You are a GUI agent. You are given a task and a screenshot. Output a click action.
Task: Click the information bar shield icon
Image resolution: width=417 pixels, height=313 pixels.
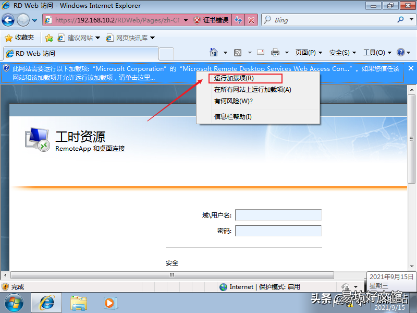coord(6,68)
